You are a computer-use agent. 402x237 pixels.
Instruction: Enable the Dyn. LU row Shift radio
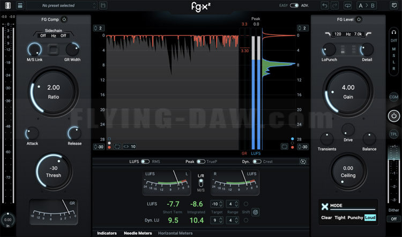pyautogui.click(x=246, y=220)
